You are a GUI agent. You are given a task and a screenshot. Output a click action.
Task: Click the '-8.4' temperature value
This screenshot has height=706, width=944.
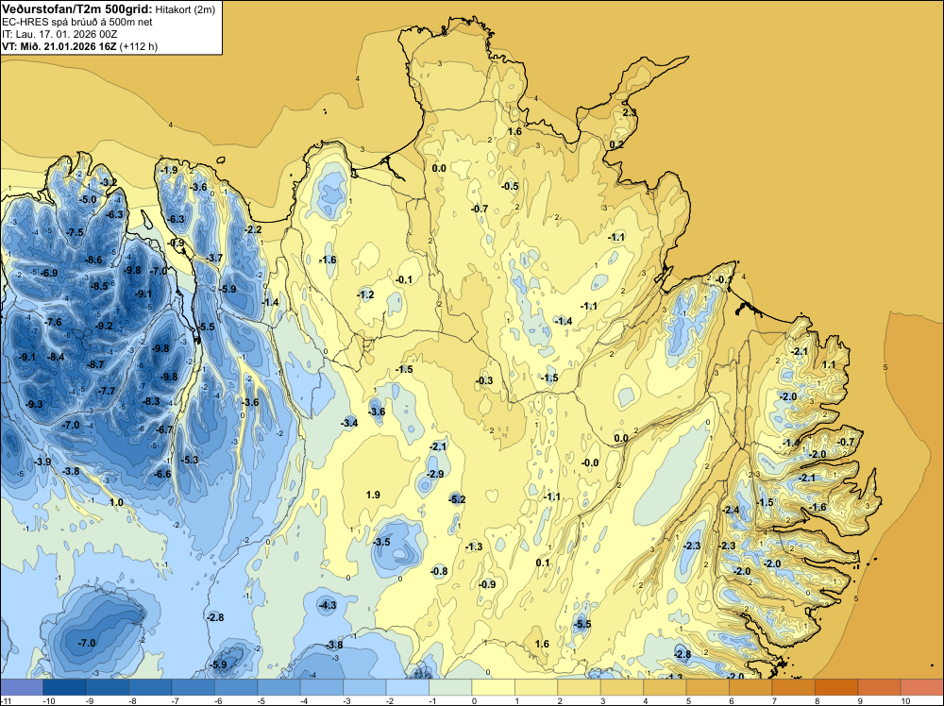[56, 357]
